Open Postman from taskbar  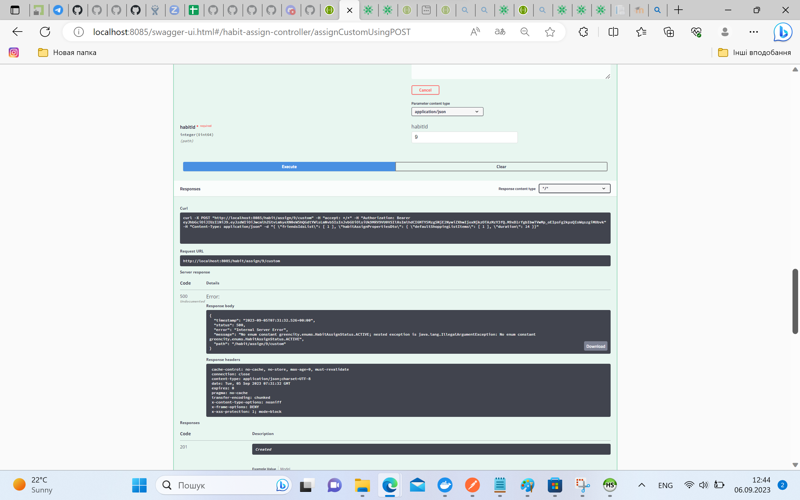(x=472, y=485)
